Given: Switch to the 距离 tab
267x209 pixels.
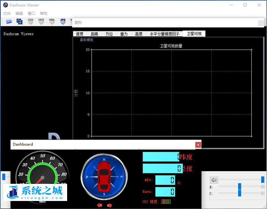Looking at the screenshot, I should tap(95, 34).
